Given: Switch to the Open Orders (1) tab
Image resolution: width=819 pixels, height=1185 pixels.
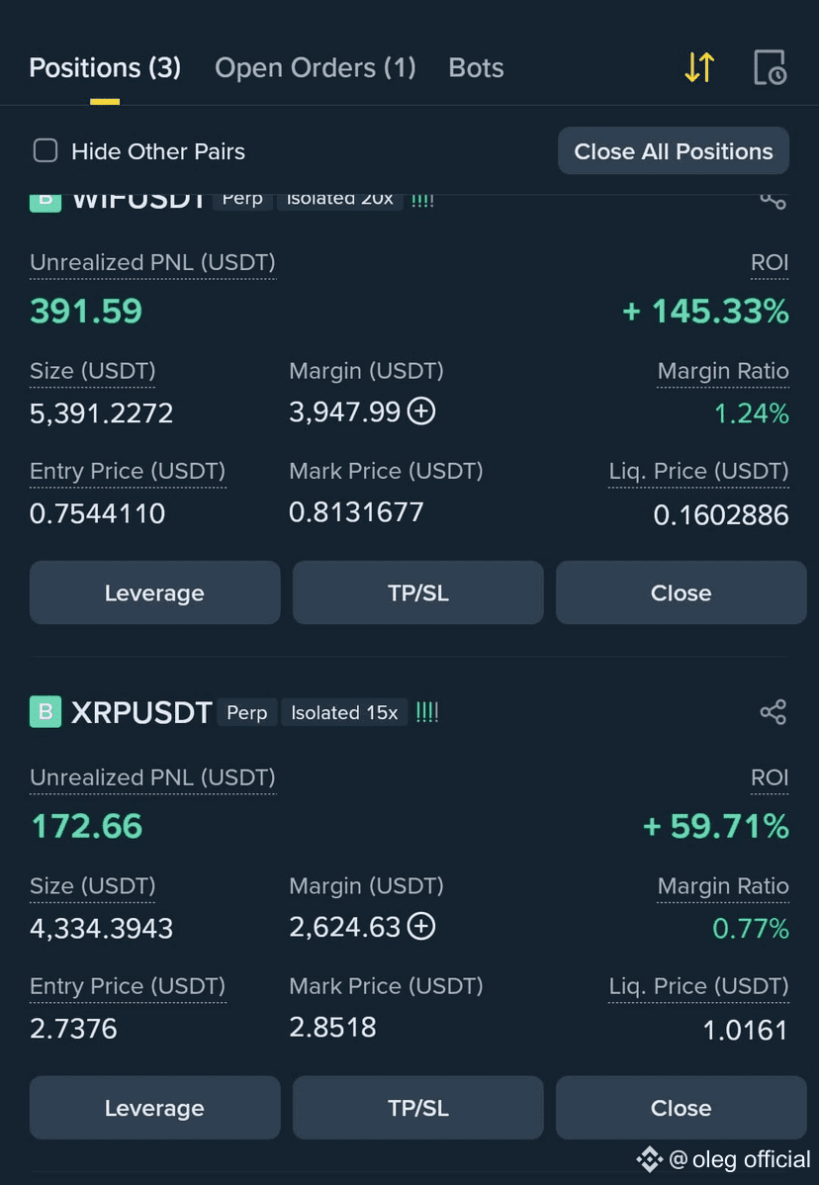Looking at the screenshot, I should [316, 68].
